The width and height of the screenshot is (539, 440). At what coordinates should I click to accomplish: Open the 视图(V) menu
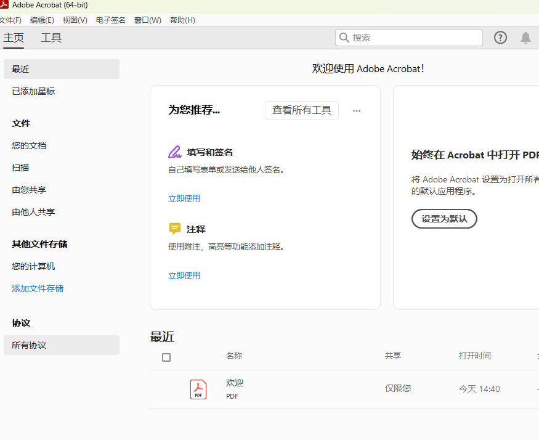[75, 20]
